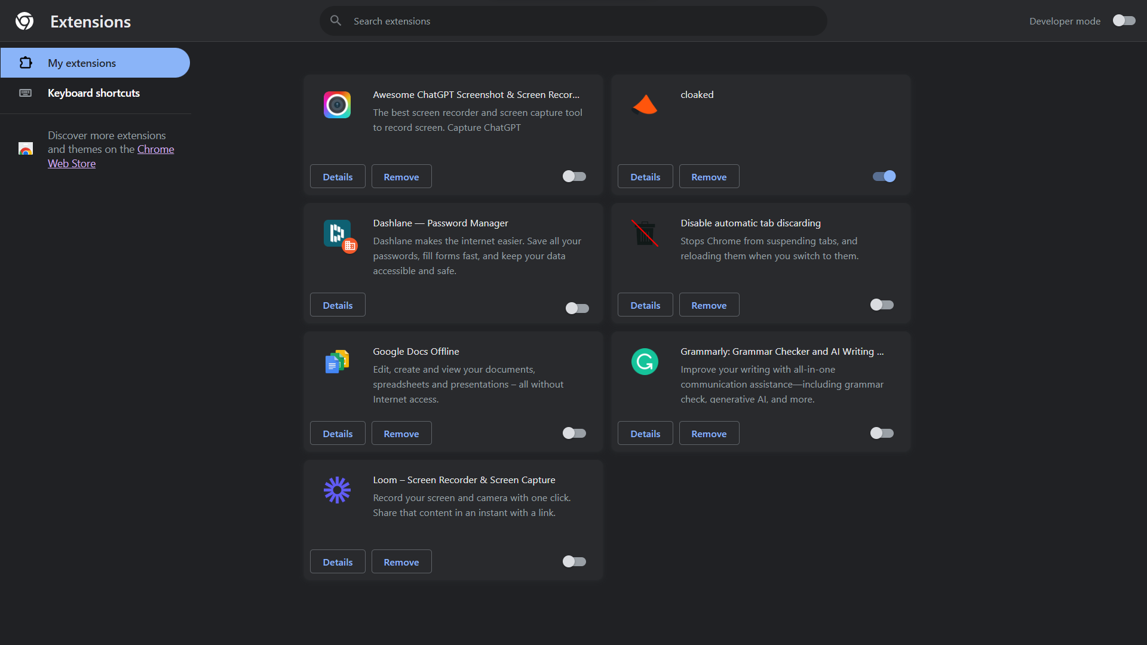Image resolution: width=1147 pixels, height=645 pixels.
Task: Enable Dashlane Password Manager toggle
Action: (x=577, y=308)
